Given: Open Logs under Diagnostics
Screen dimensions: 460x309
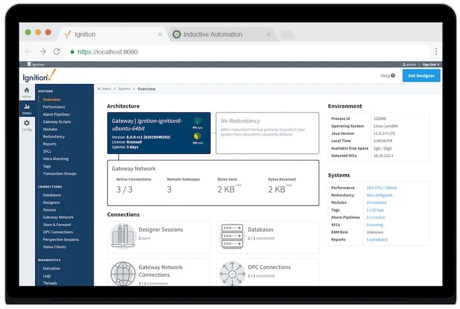Looking at the screenshot, I should [47, 276].
